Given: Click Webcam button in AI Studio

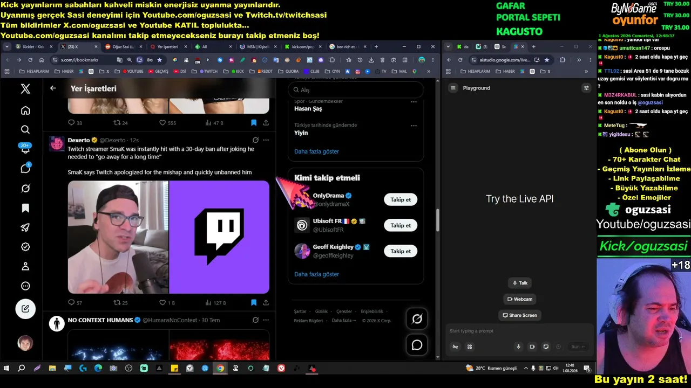Looking at the screenshot, I should click(x=520, y=299).
